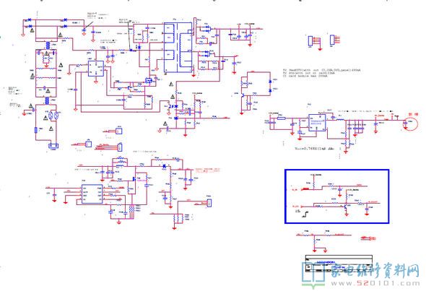Image resolution: width=426 pixels, height=291 pixels.
Task: Click the square PWM controller IC left of the transformer
Action: tap(96, 69)
